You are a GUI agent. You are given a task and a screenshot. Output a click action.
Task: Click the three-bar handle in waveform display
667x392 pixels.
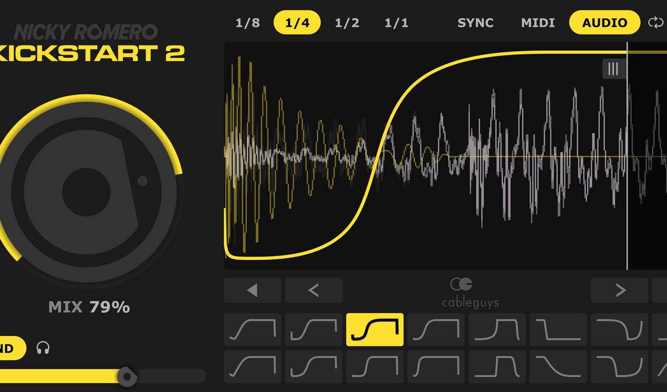pos(613,69)
